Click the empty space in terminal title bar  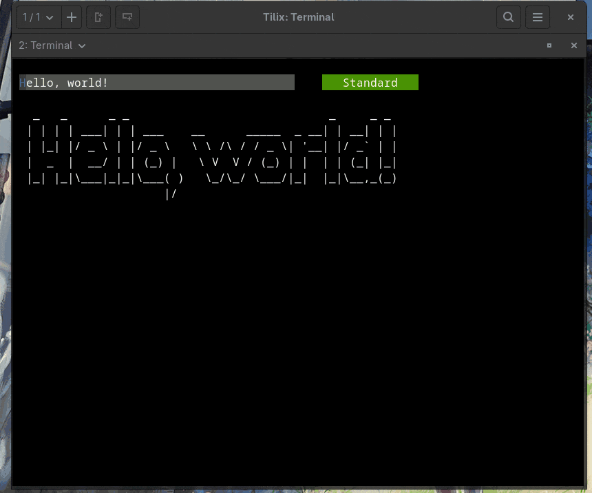(310, 45)
